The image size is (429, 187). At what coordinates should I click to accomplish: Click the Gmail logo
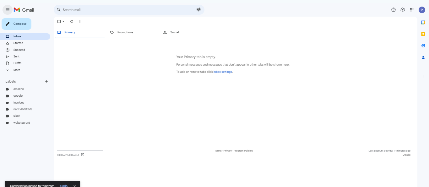click(x=24, y=10)
